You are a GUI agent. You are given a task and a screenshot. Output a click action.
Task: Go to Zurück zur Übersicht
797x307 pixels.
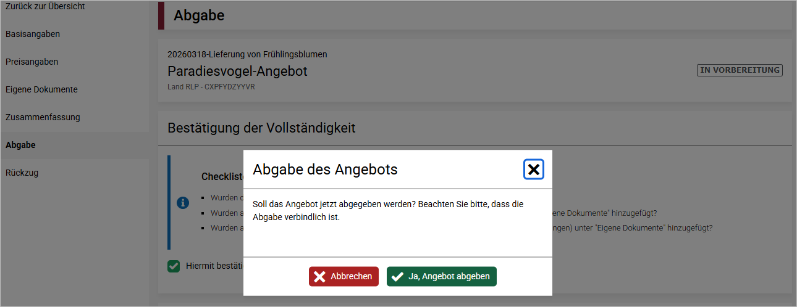45,6
